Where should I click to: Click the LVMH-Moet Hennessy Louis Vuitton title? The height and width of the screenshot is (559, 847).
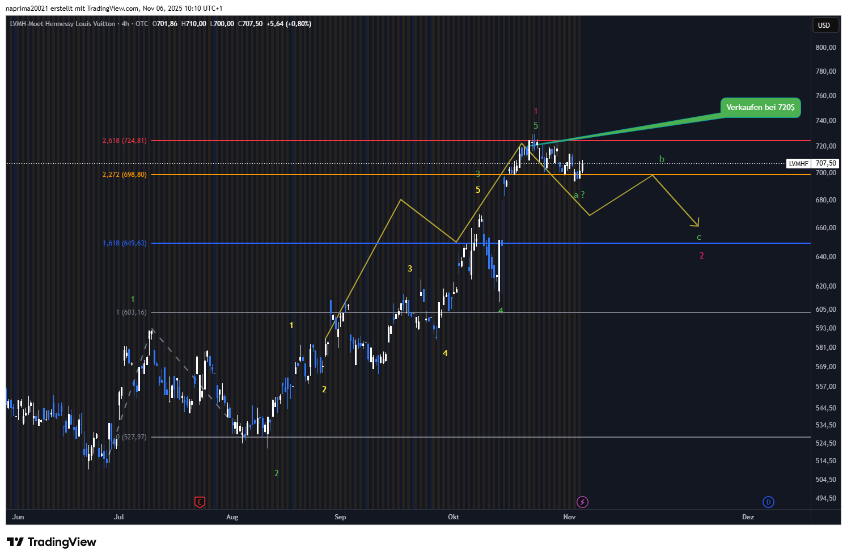62,24
